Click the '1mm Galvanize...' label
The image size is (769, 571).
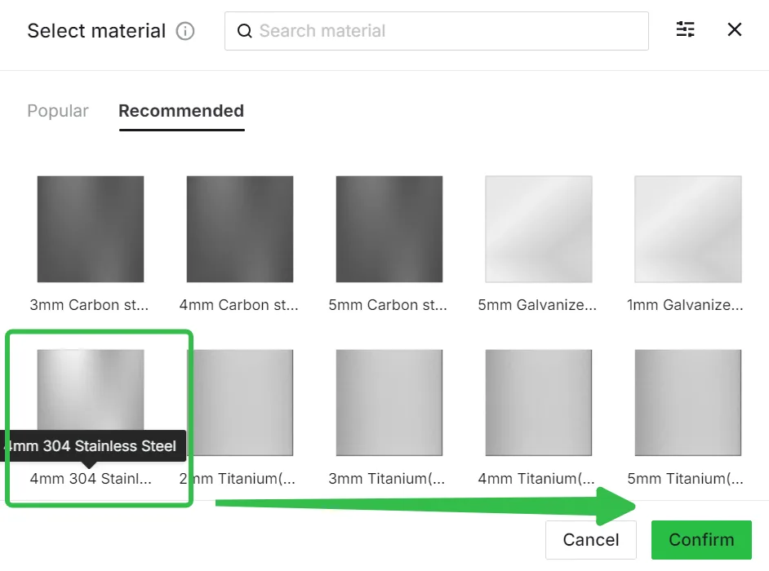coord(685,305)
